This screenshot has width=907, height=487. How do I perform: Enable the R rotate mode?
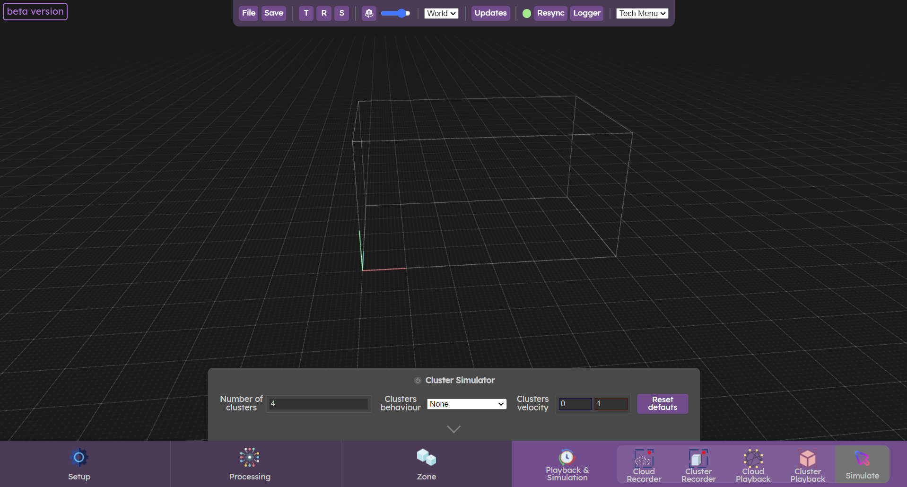(x=323, y=13)
